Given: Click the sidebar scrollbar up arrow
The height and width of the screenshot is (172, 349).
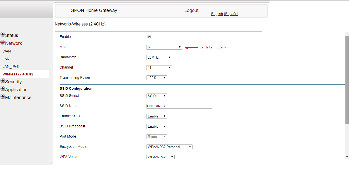Looking at the screenshot, I should 51,34.
